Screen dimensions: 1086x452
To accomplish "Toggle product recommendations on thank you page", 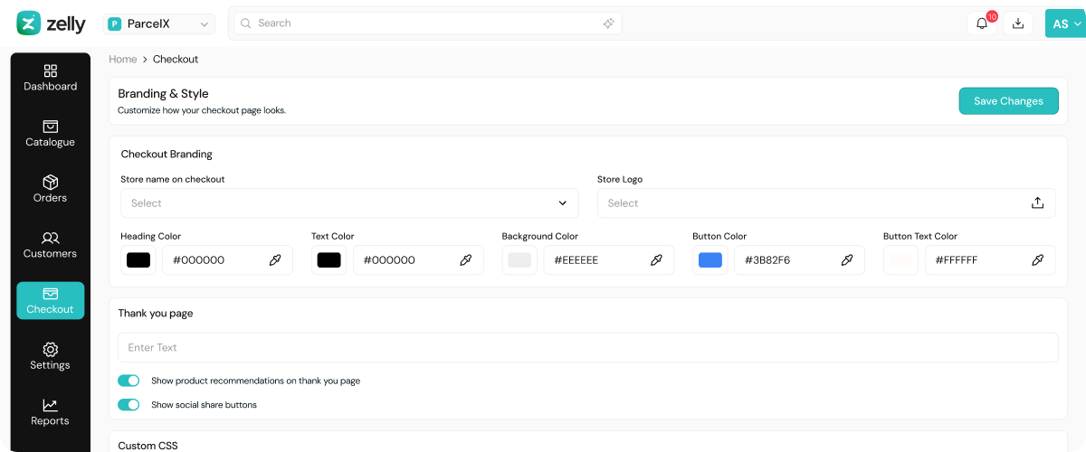I will 129,381.
